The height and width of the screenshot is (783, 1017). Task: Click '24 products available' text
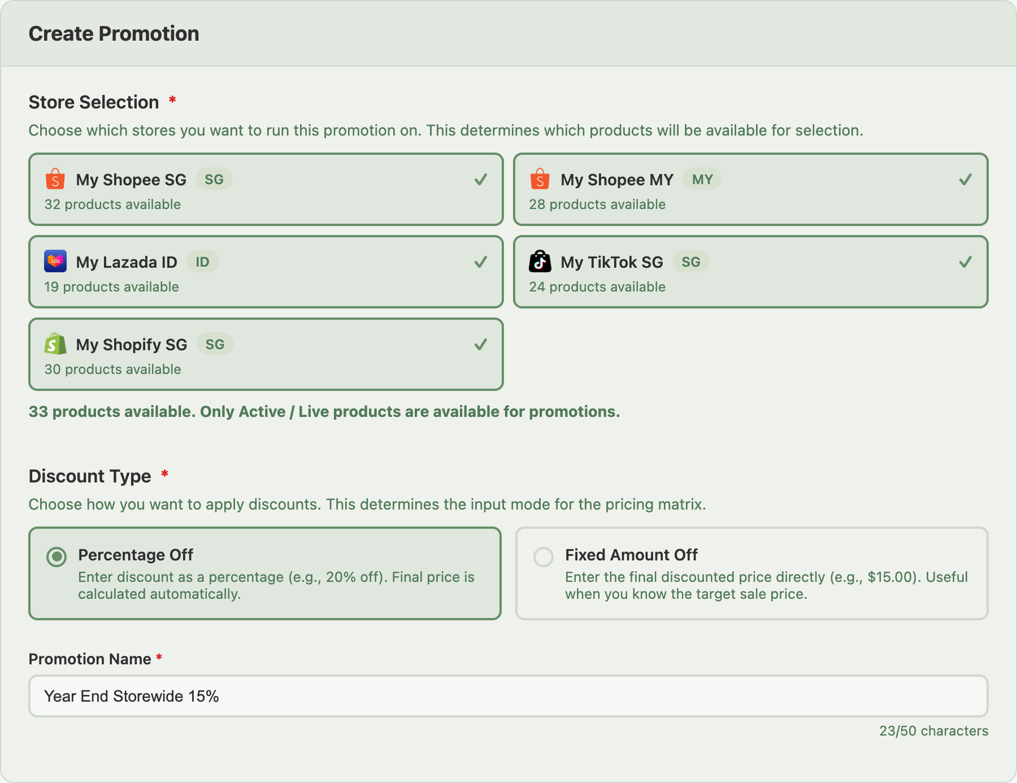598,287
